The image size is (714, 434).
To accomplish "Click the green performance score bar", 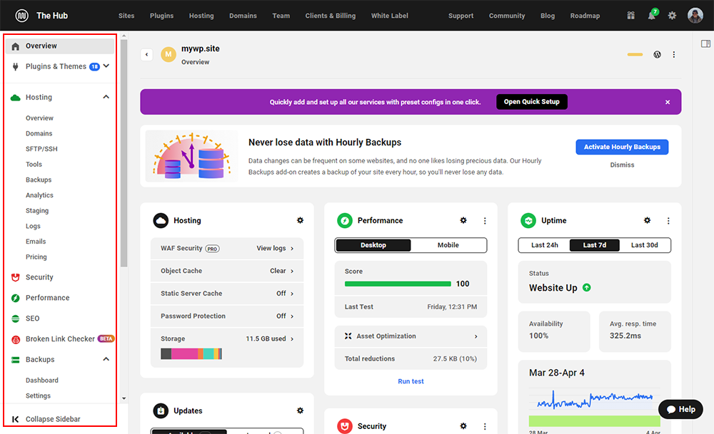I will coord(398,284).
